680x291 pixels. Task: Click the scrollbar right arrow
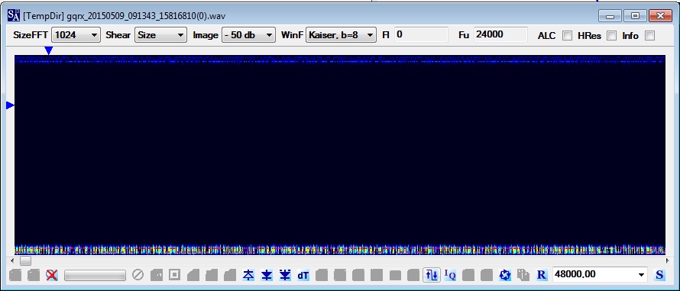[668, 260]
